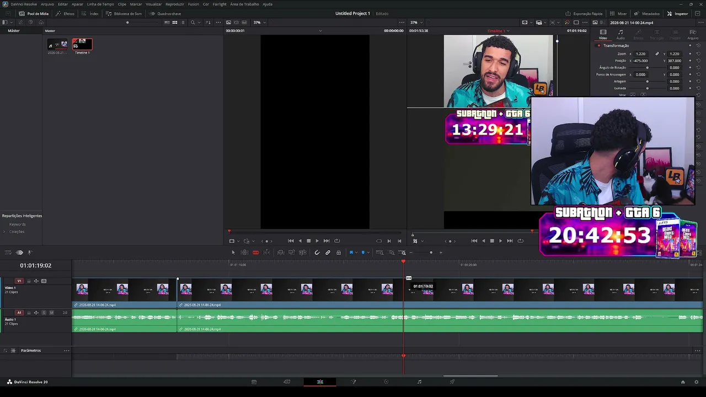
Task: Toggle loop in the timeline viewer
Action: coord(520,241)
